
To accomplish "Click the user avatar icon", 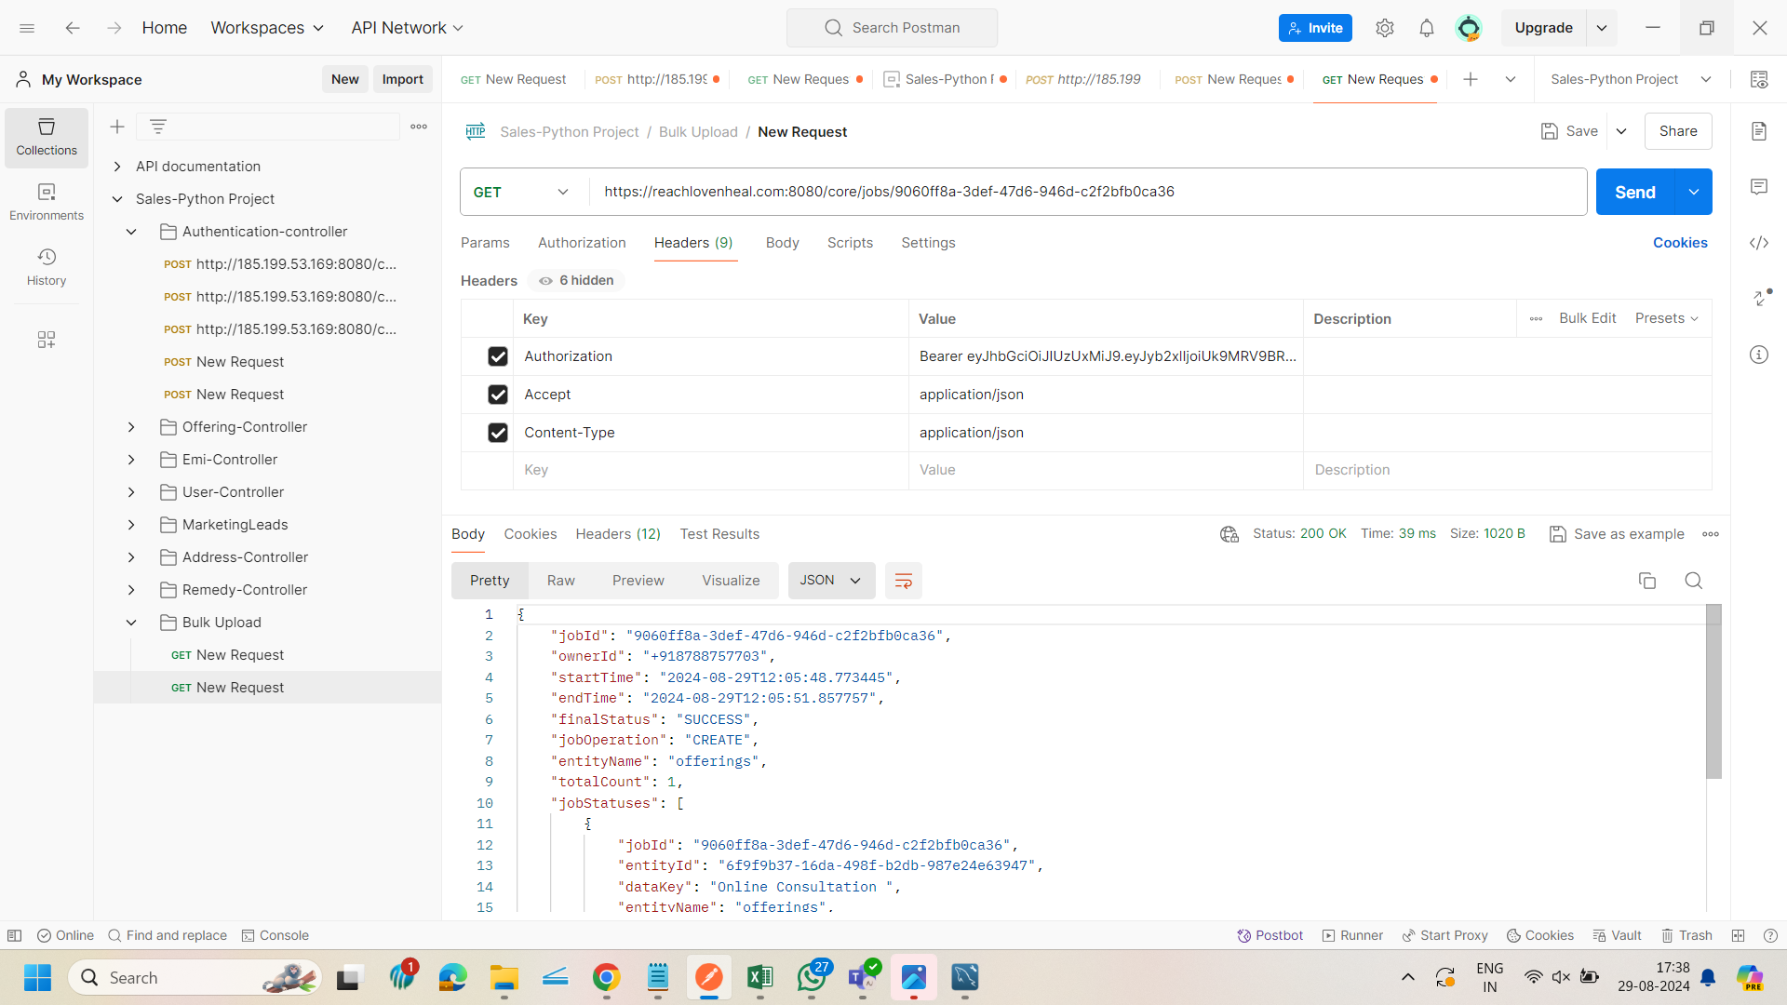I will (x=1469, y=28).
